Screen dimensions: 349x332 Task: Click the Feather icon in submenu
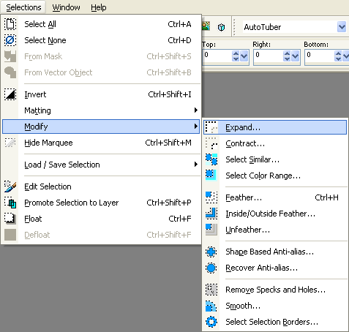[x=211, y=197]
